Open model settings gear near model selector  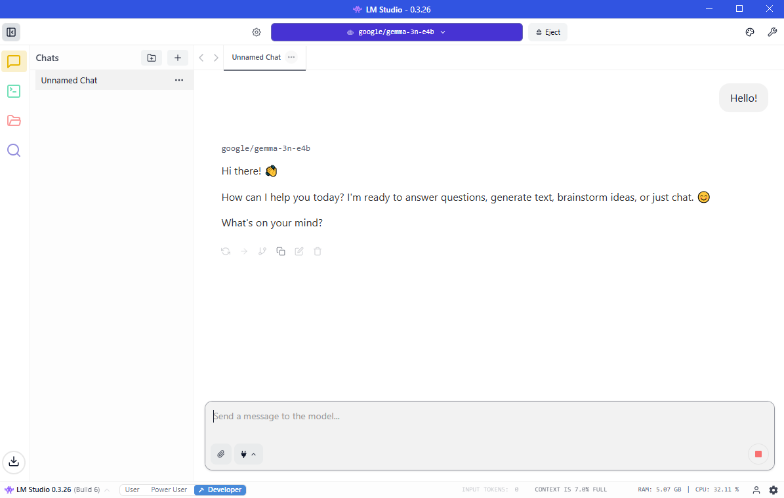[257, 32]
